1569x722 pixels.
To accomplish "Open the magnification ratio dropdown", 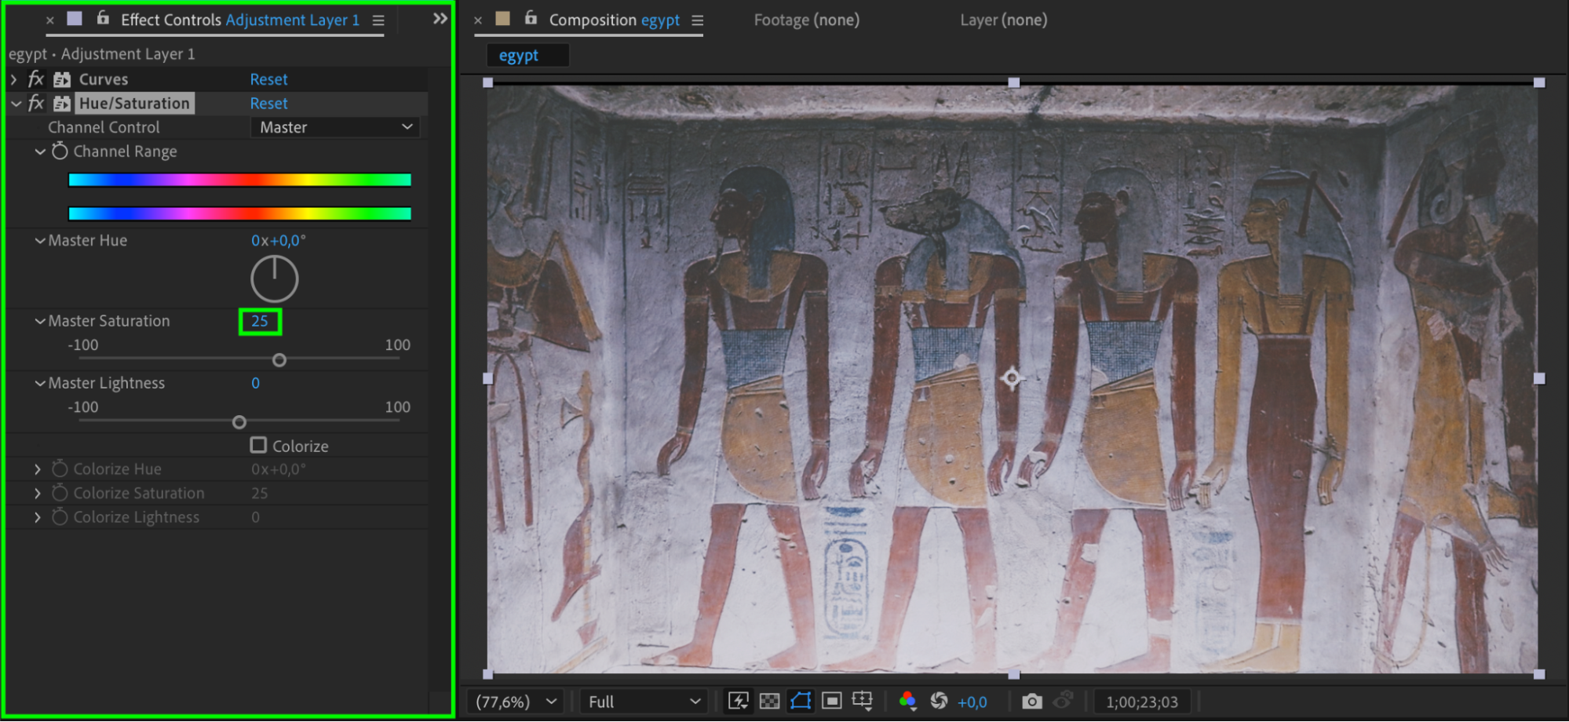I will coord(516,702).
